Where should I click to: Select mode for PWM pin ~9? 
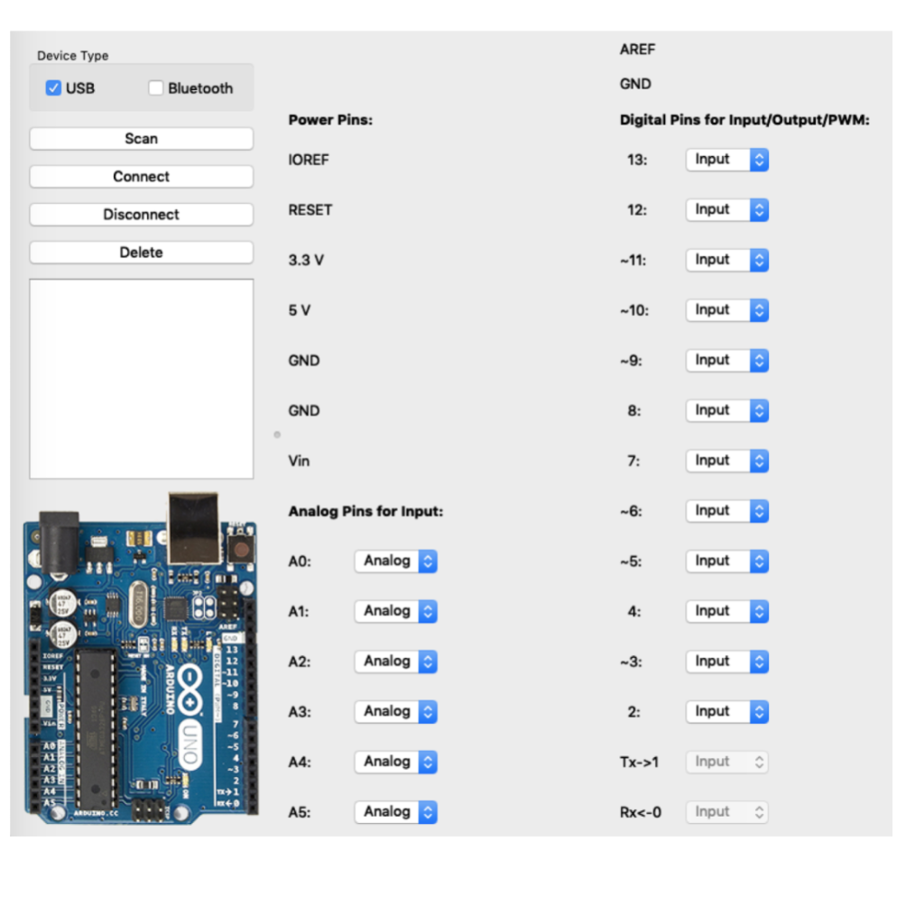[727, 360]
